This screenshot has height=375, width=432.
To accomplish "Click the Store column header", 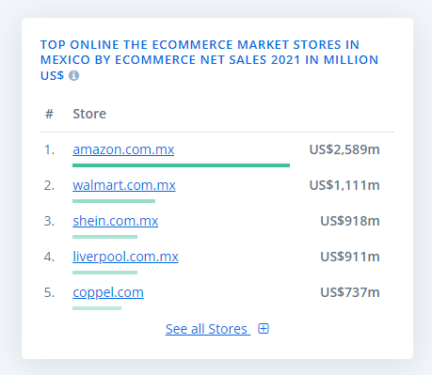I will [89, 114].
